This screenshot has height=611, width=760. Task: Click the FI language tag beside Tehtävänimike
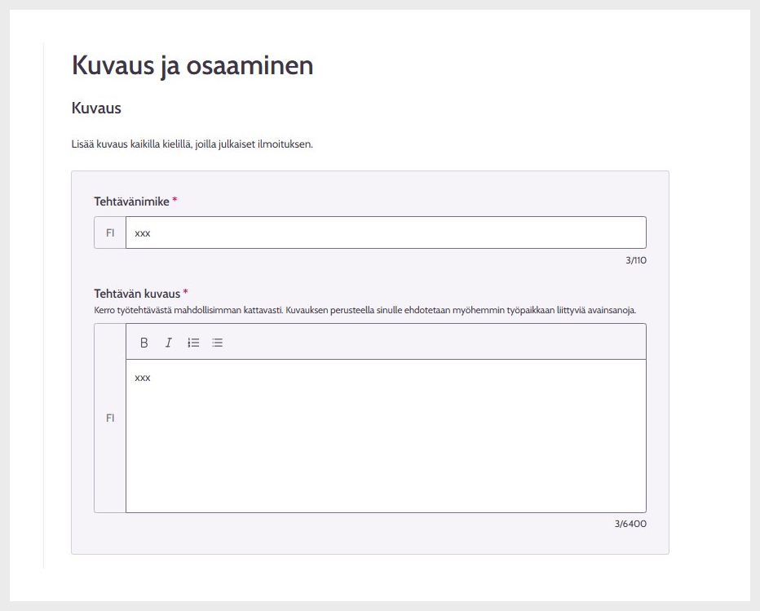(x=110, y=232)
